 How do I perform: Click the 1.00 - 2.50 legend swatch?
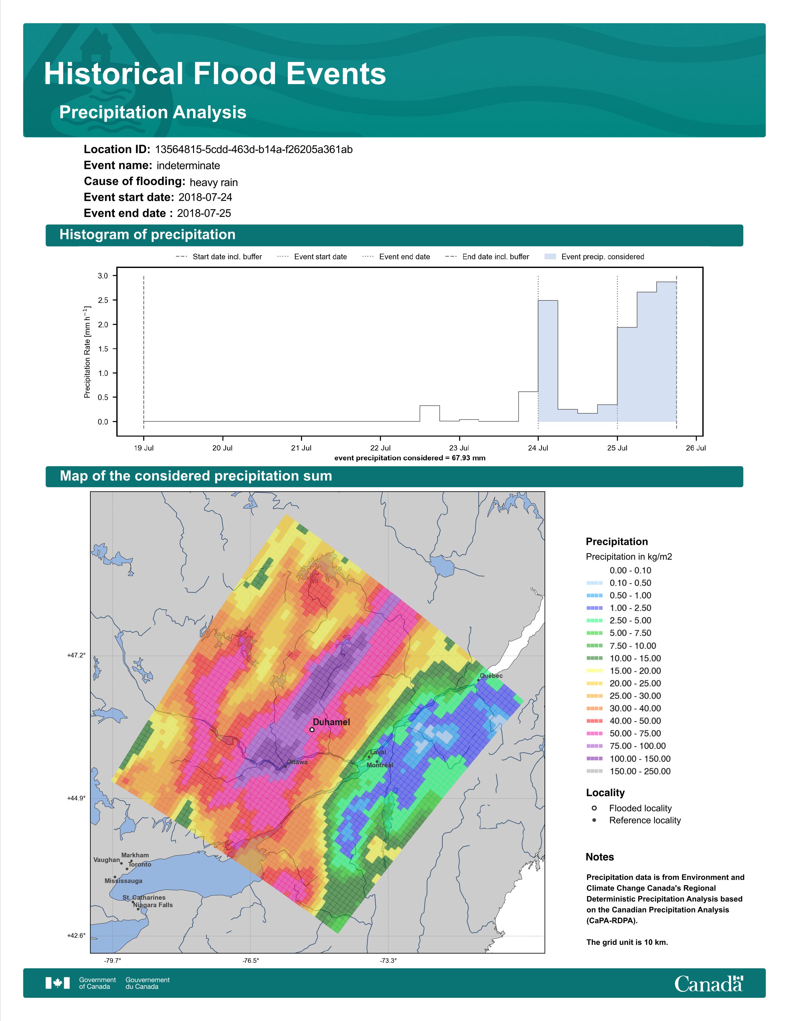click(x=594, y=608)
